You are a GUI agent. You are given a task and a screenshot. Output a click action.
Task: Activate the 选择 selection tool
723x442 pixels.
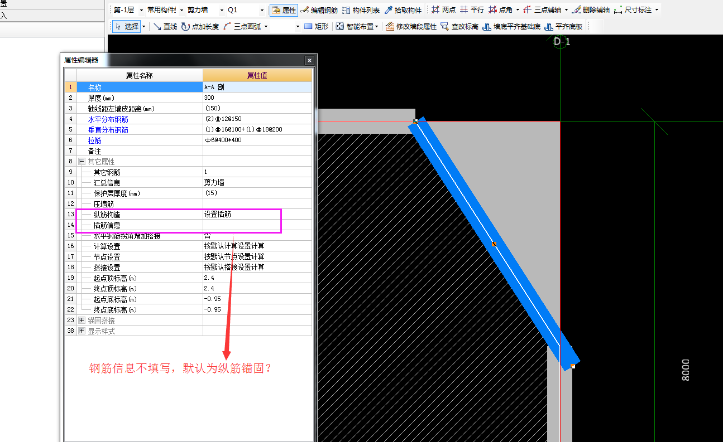click(127, 26)
